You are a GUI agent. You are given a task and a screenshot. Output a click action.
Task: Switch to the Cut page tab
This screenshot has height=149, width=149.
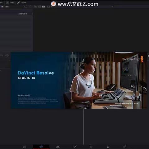point(41,147)
